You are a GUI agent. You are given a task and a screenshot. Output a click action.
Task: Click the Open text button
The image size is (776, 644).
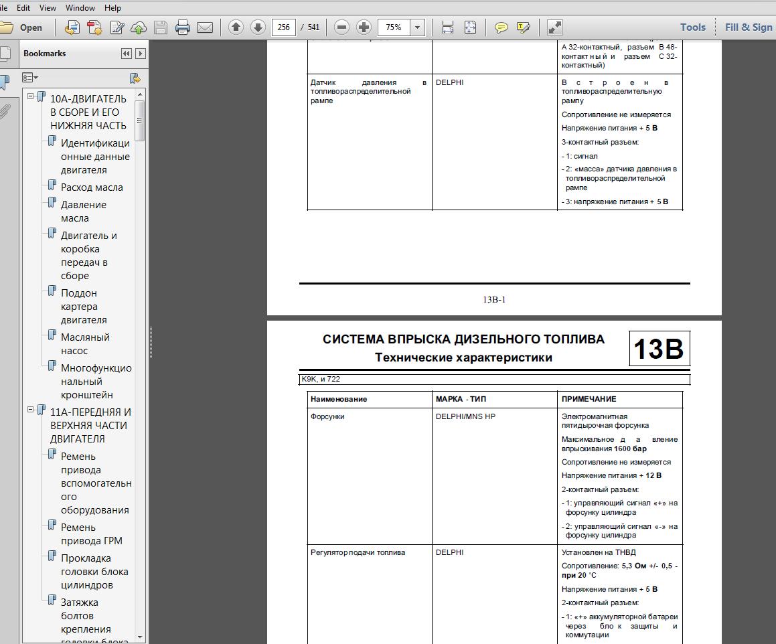click(31, 27)
